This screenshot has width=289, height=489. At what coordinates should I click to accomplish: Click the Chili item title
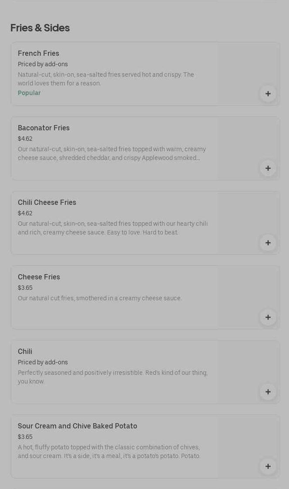(x=25, y=352)
